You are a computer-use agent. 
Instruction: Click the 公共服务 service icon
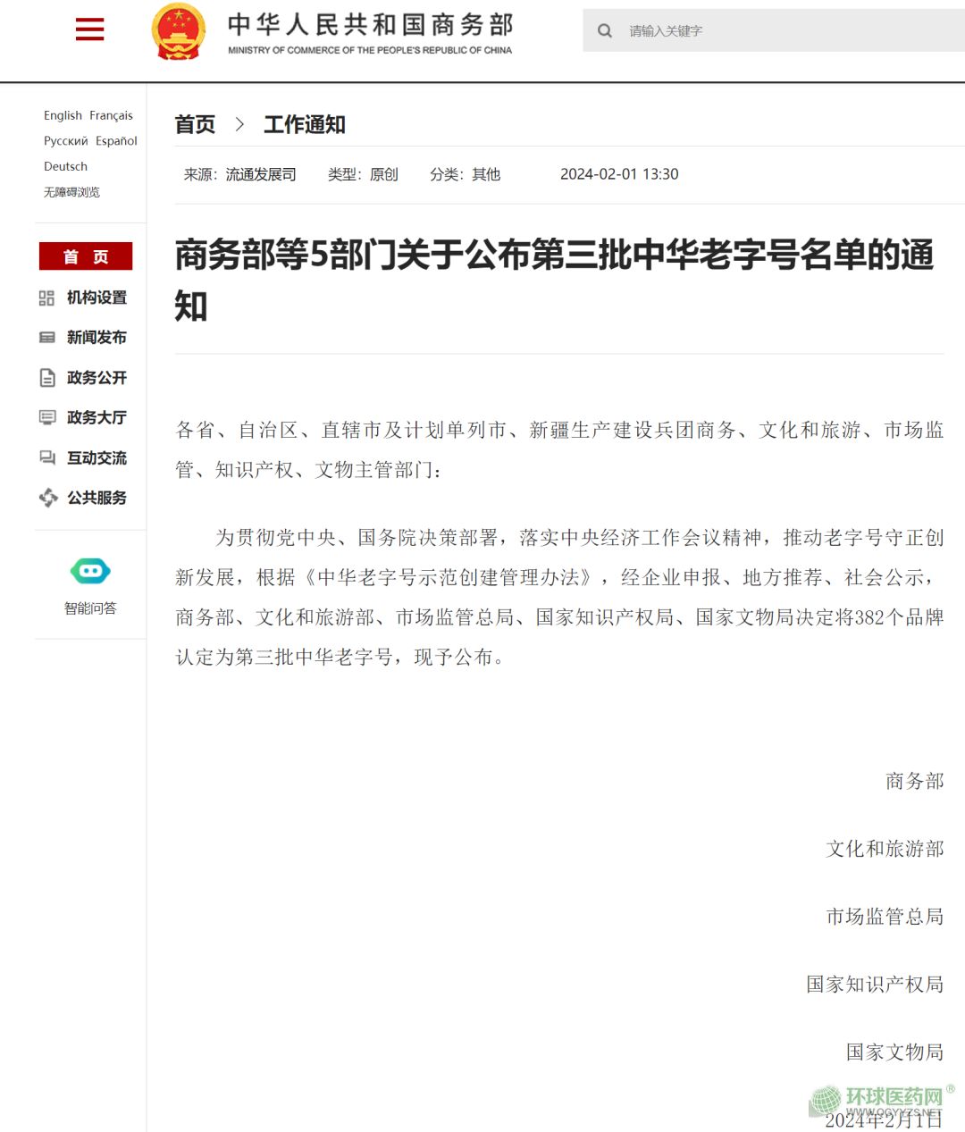[x=47, y=498]
